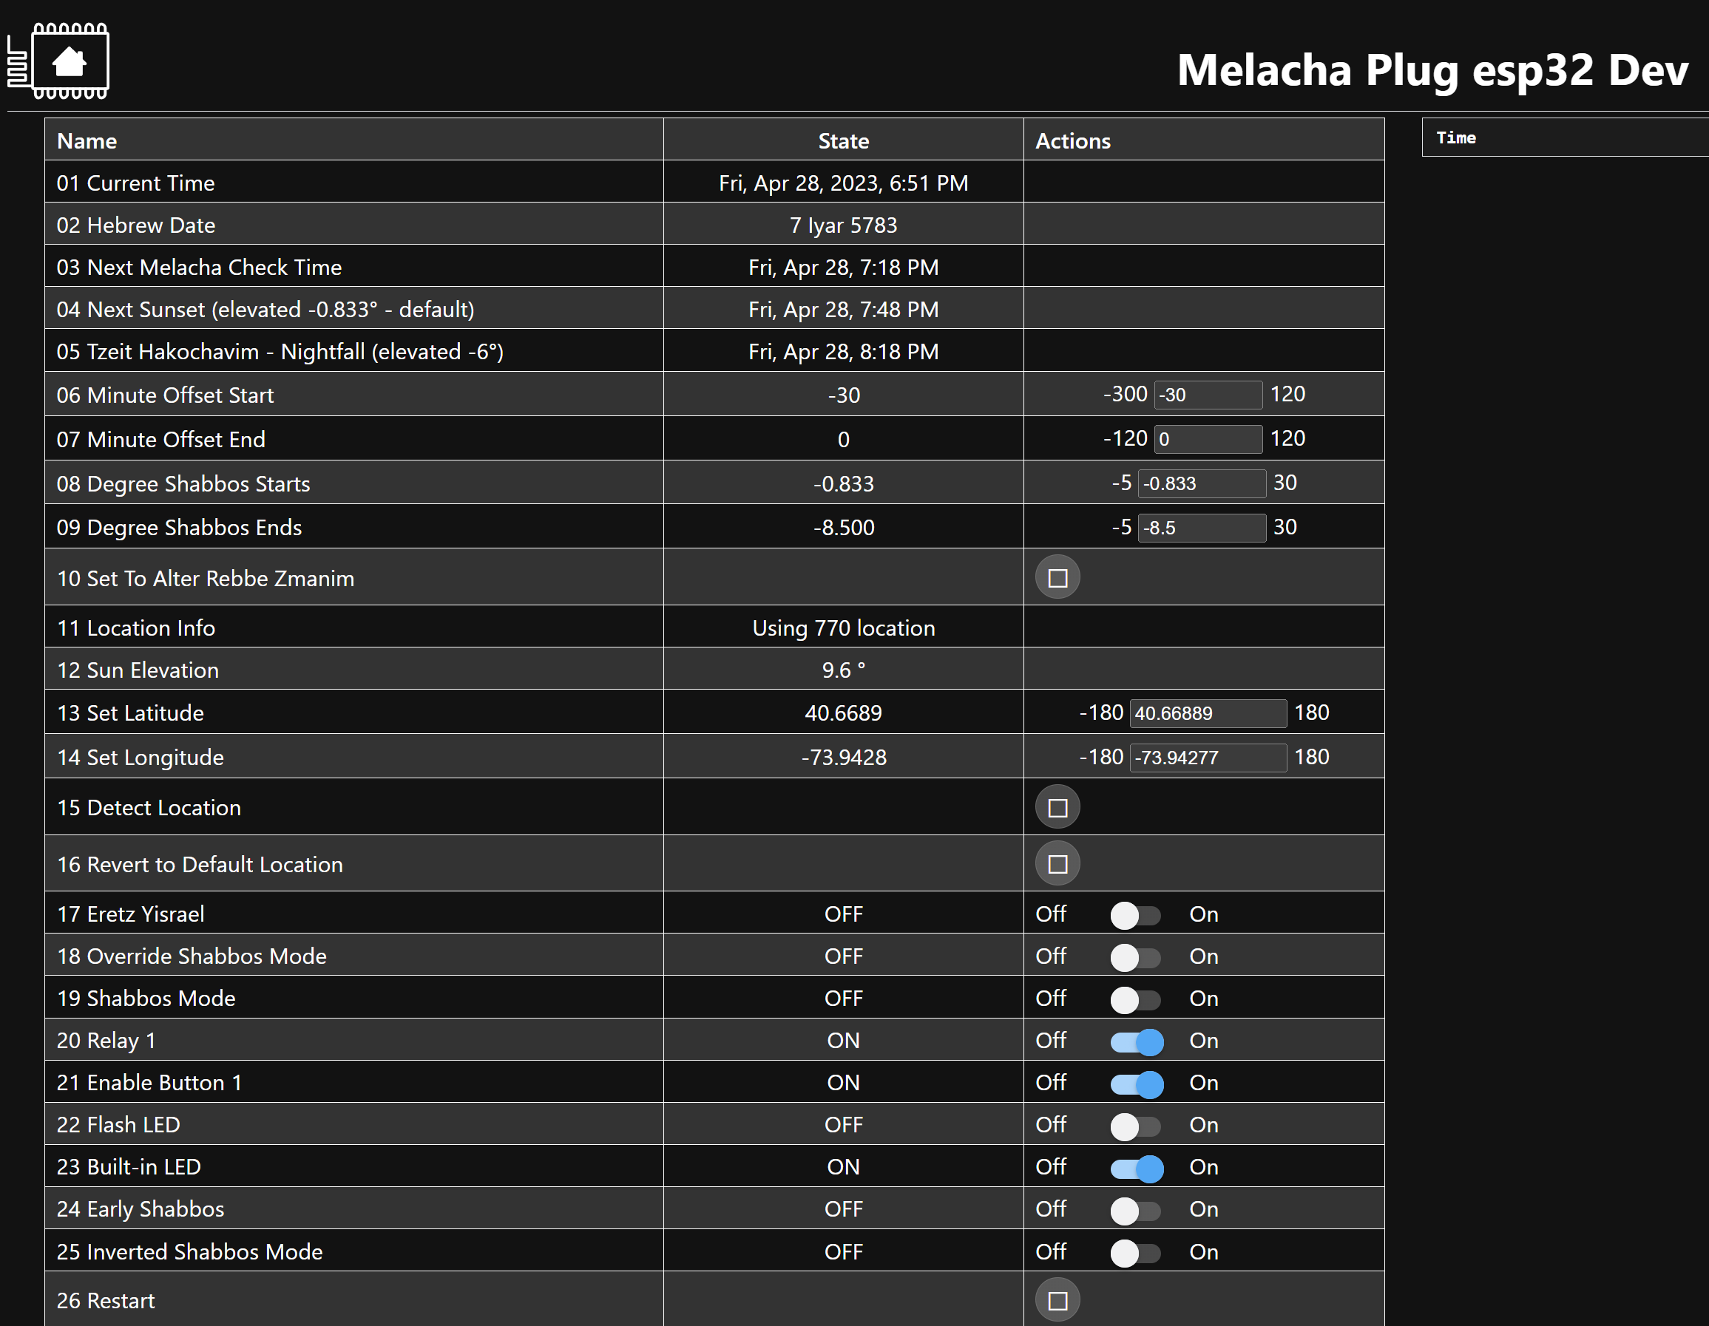The height and width of the screenshot is (1326, 1709).
Task: Click the Next Sunset time 7:48 PM
Action: click(x=844, y=310)
